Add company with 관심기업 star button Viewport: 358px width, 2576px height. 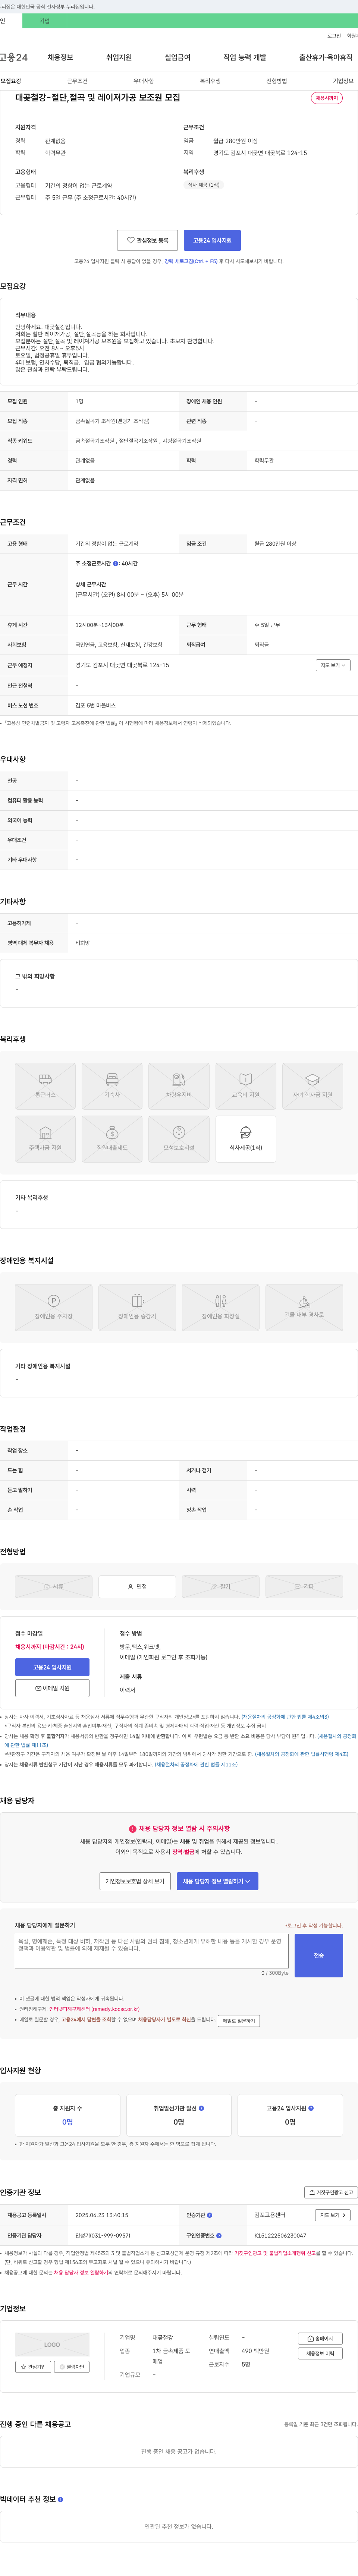33,2367
